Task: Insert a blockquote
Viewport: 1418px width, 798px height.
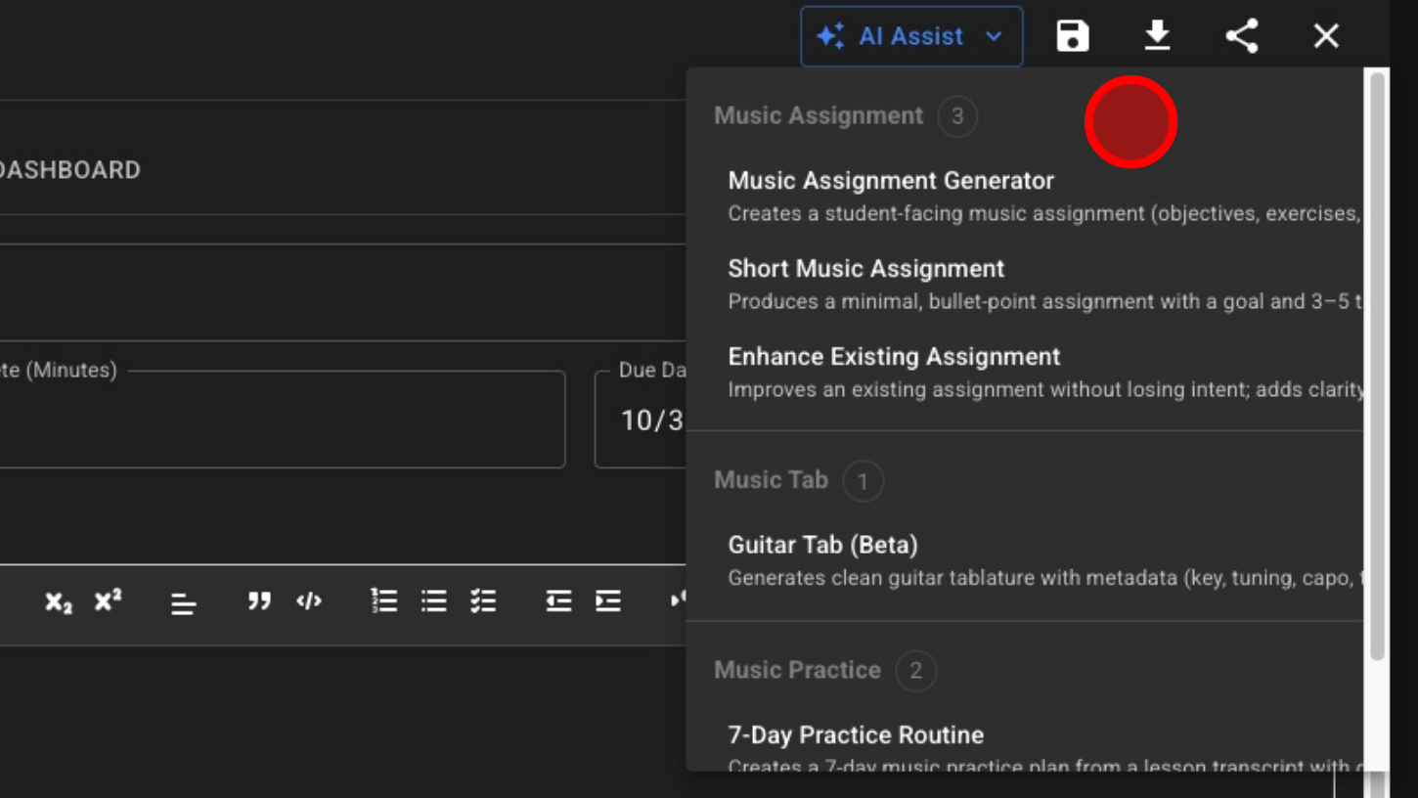Action: click(x=259, y=600)
